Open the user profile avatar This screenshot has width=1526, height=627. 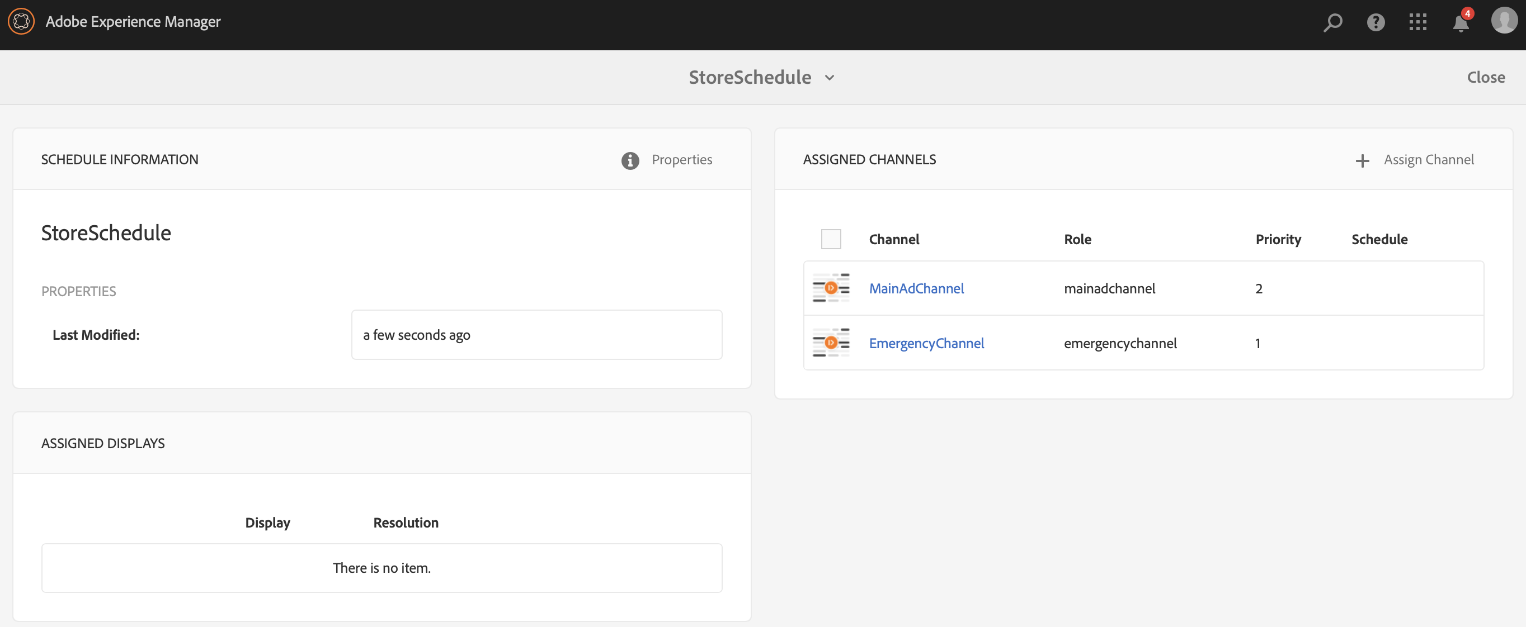(1504, 21)
